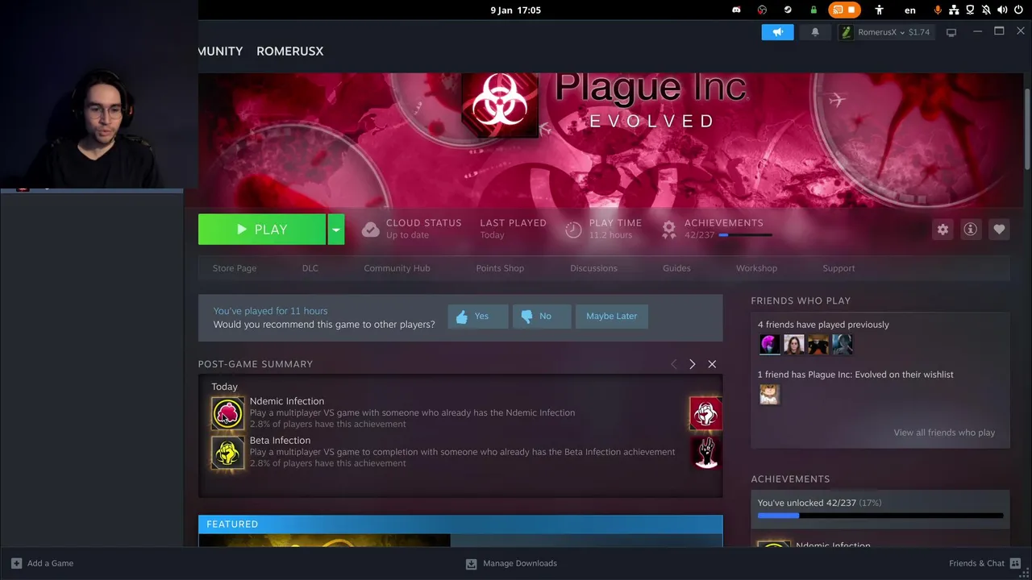Open game settings gear icon
The height and width of the screenshot is (580, 1032).
(x=943, y=230)
